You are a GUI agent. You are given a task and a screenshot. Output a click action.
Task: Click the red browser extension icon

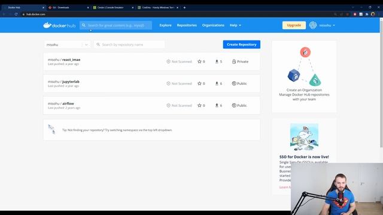point(355,14)
